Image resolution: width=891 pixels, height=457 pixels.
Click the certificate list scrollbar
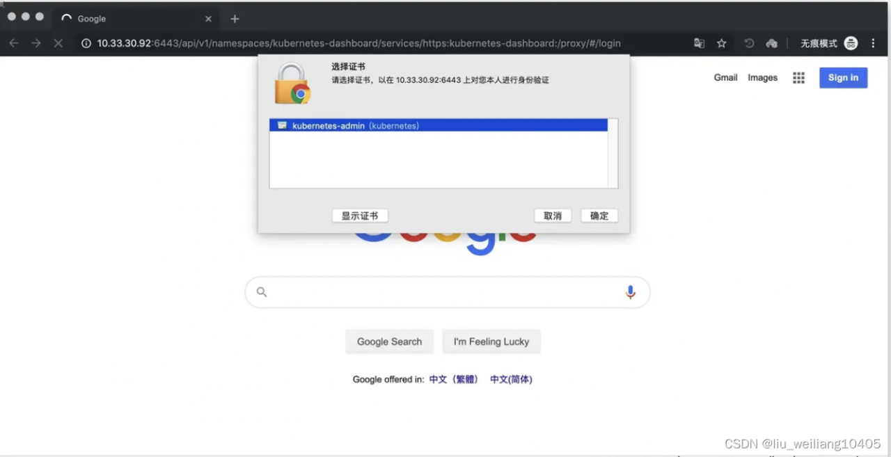pos(613,153)
